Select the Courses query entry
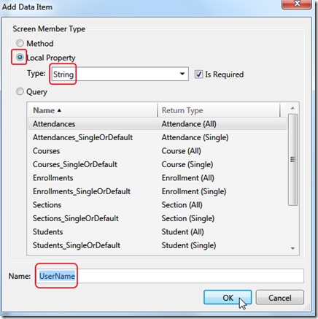Viewport: 318px width, 319px height. pos(158,151)
